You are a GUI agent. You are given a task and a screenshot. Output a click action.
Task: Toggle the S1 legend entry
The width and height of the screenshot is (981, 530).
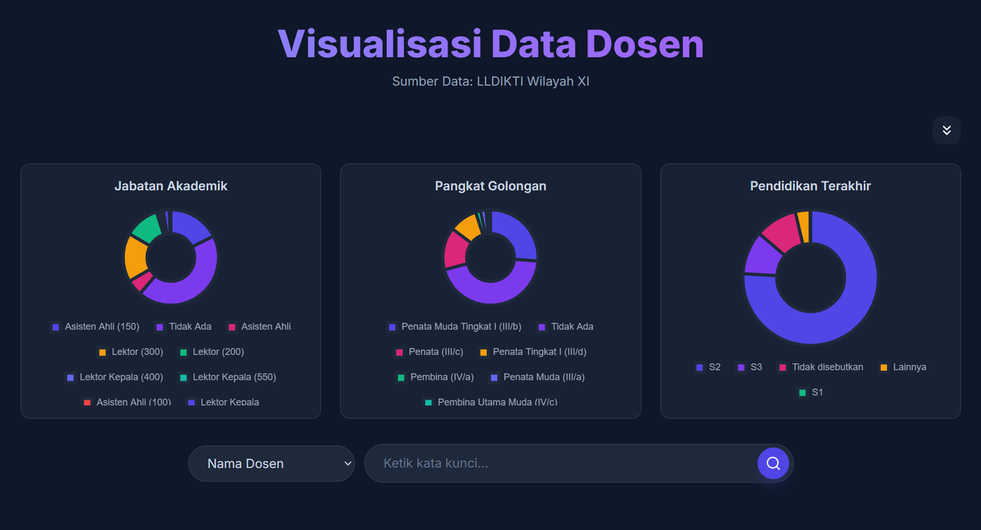811,392
